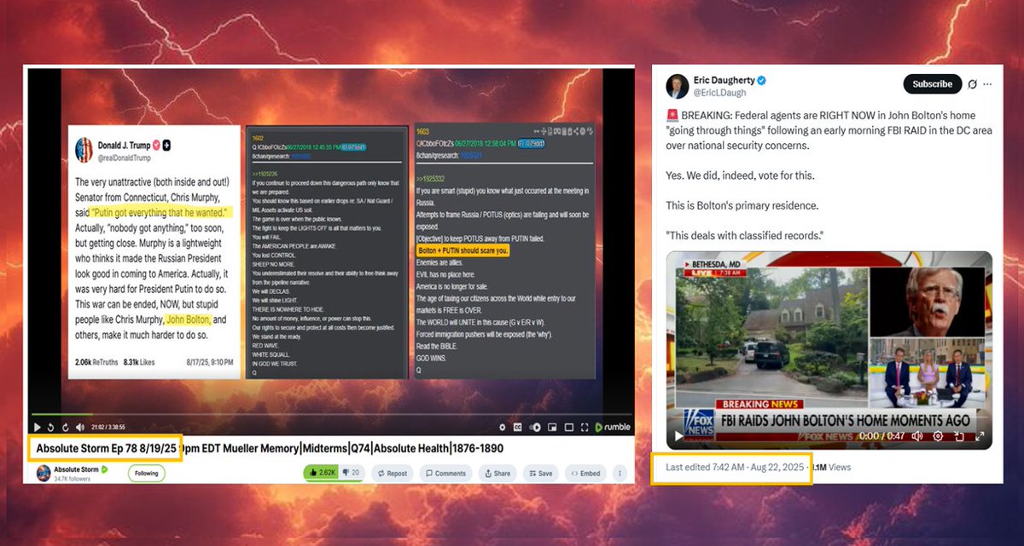
Task: Play the Rumble video
Action: pos(37,428)
